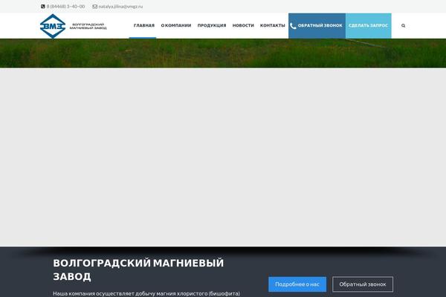Click the outlined Обратный звонок button below
Image resolution: width=446 pixels, height=297 pixels.
click(x=363, y=284)
